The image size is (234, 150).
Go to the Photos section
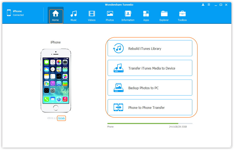pos(110,16)
